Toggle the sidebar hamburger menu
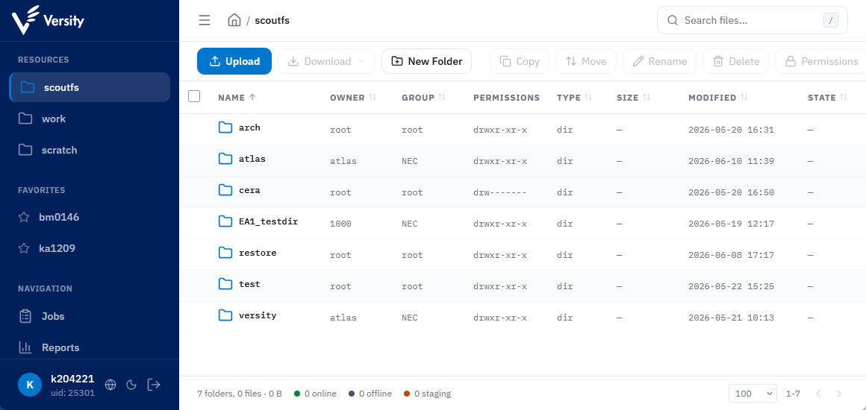Image resolution: width=866 pixels, height=410 pixels. point(205,20)
